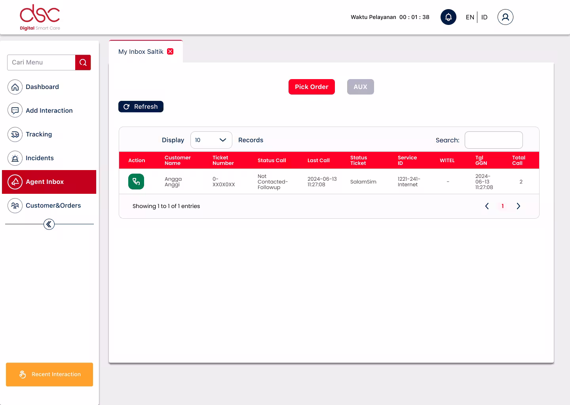The height and width of the screenshot is (405, 570).
Task: Switch to the My Inbox Saltik tab
Action: pos(141,51)
